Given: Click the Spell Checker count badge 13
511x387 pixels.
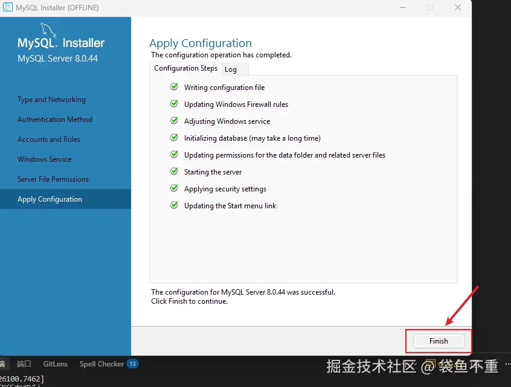Looking at the screenshot, I should click(133, 363).
